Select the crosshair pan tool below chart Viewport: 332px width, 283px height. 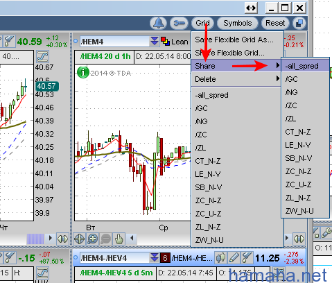(80, 239)
